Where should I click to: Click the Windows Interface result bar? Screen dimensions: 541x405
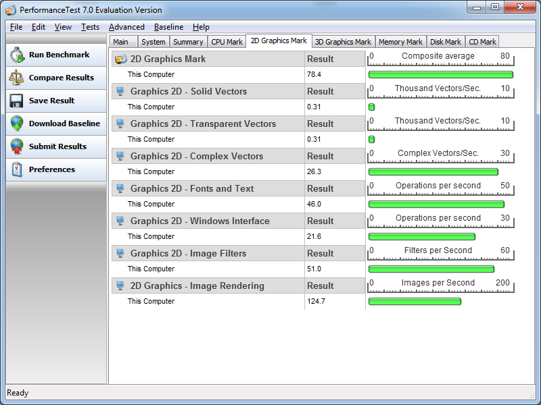(x=422, y=237)
